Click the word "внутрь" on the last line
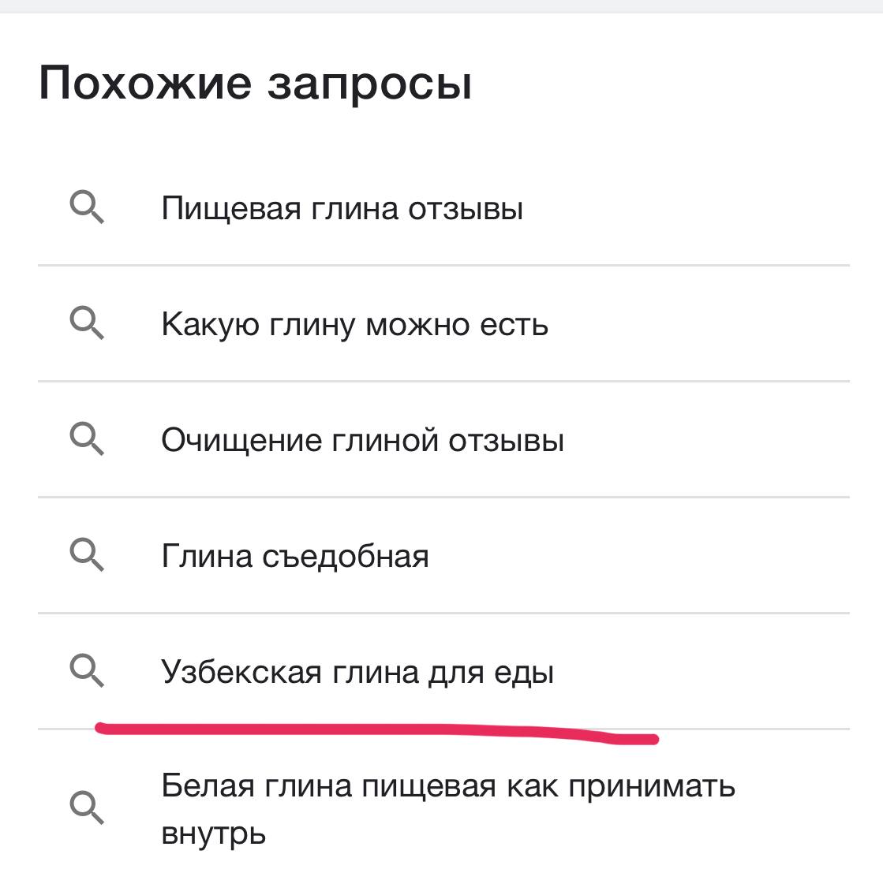 [213, 834]
